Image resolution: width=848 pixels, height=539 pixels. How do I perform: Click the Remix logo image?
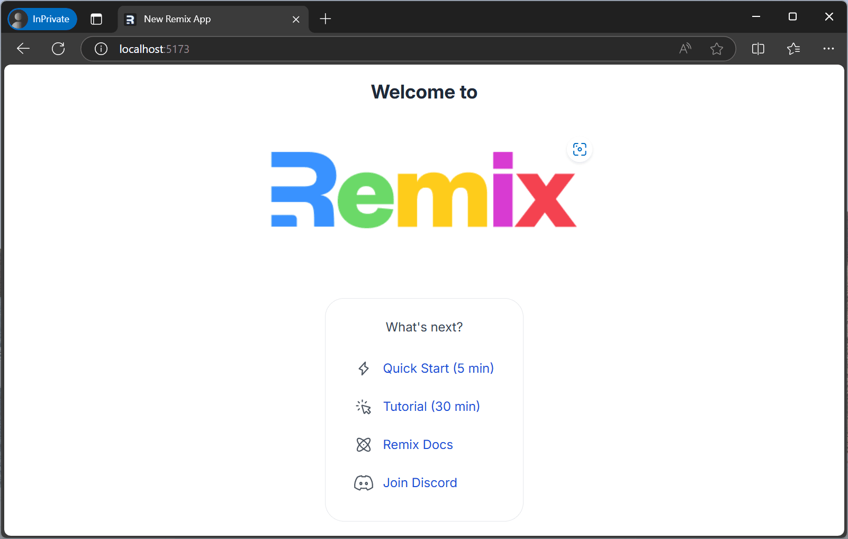pyautogui.click(x=424, y=190)
